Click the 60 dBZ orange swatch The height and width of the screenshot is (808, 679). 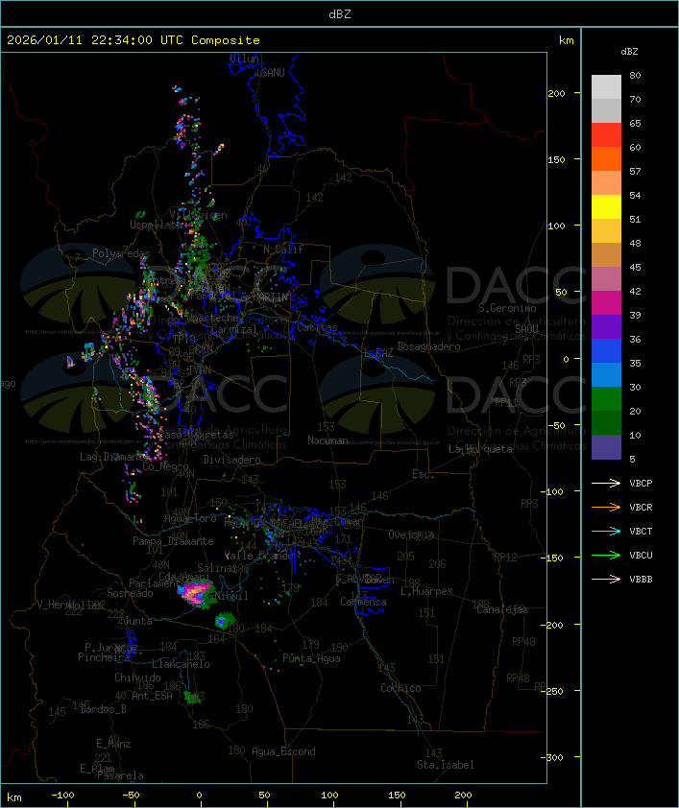click(x=606, y=158)
